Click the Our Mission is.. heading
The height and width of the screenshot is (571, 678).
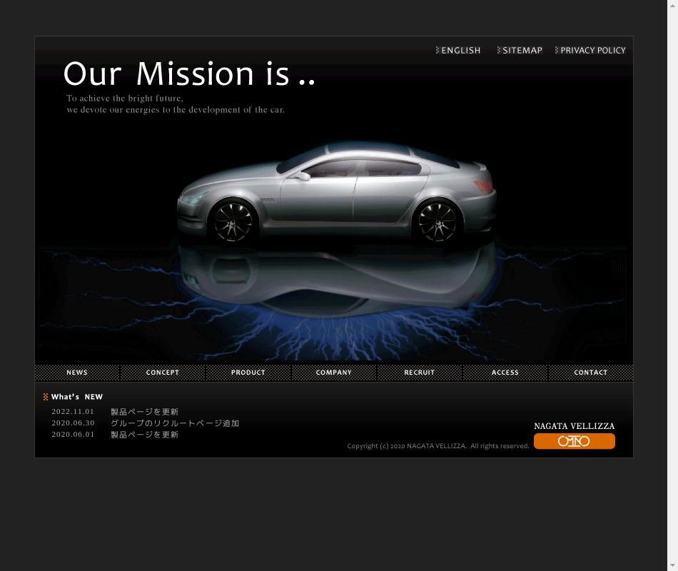[x=189, y=74]
